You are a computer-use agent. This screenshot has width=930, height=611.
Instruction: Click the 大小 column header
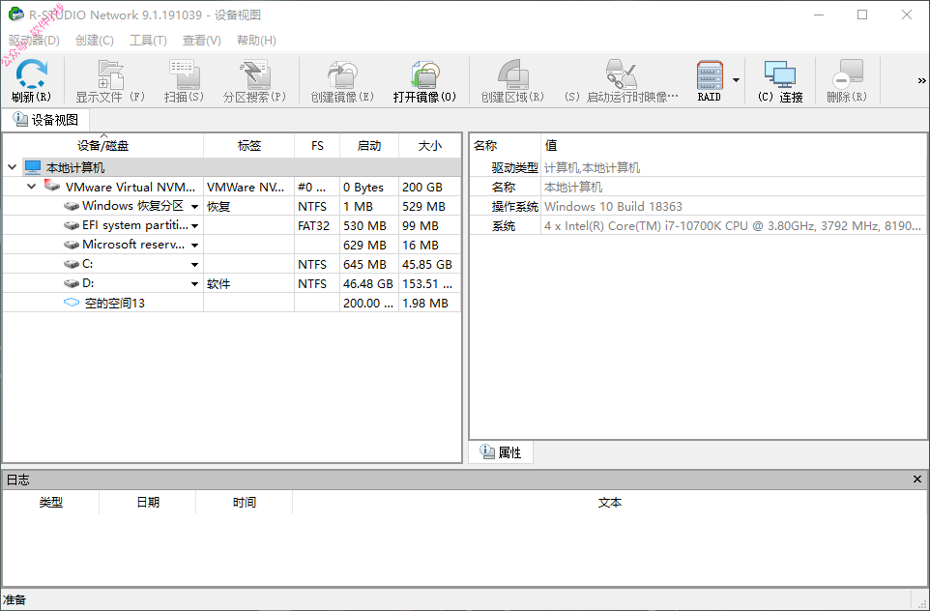pos(430,146)
